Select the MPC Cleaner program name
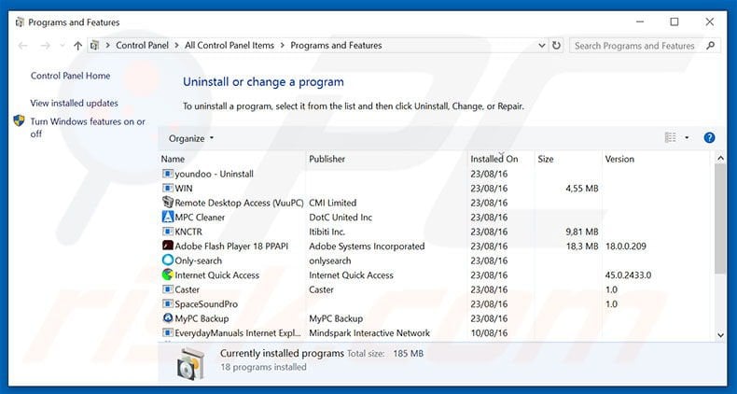This screenshot has width=737, height=394. click(x=200, y=218)
